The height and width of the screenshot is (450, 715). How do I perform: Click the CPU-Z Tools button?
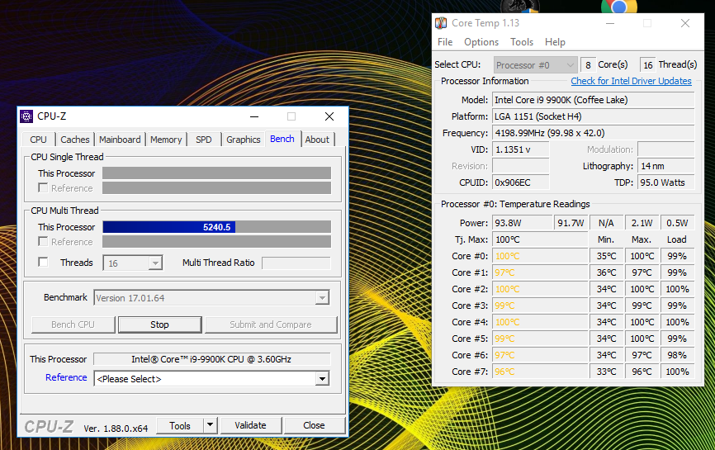pyautogui.click(x=180, y=425)
